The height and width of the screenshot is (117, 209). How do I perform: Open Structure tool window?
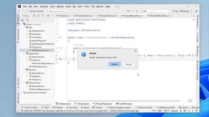(18, 83)
